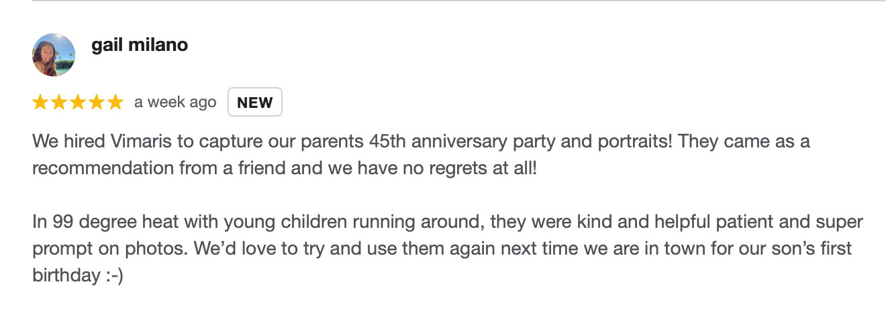
Task: Click the ":-)" smiley ending the review
Action: pyautogui.click(x=113, y=275)
